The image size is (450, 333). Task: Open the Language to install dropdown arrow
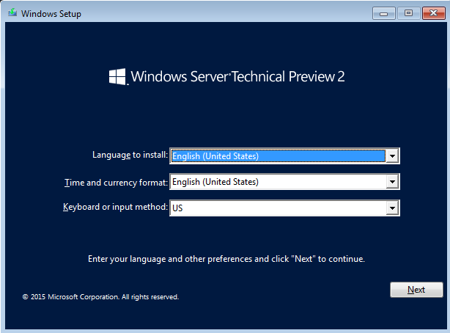coord(392,156)
